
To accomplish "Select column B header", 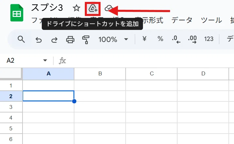I will tap(100, 74).
